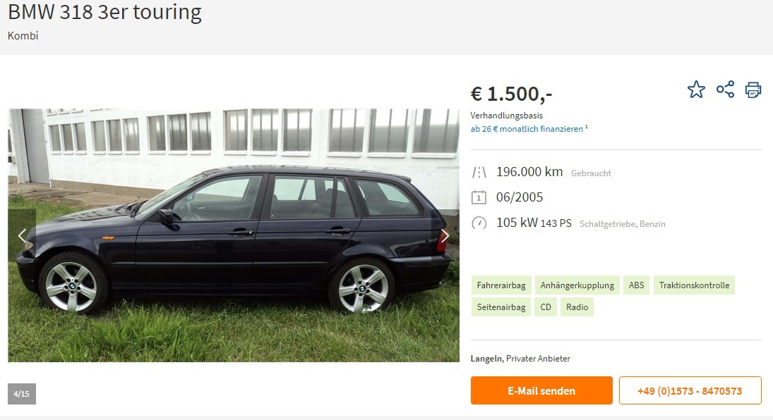Call seller via phone number button
This screenshot has height=420, width=773.
690,390
